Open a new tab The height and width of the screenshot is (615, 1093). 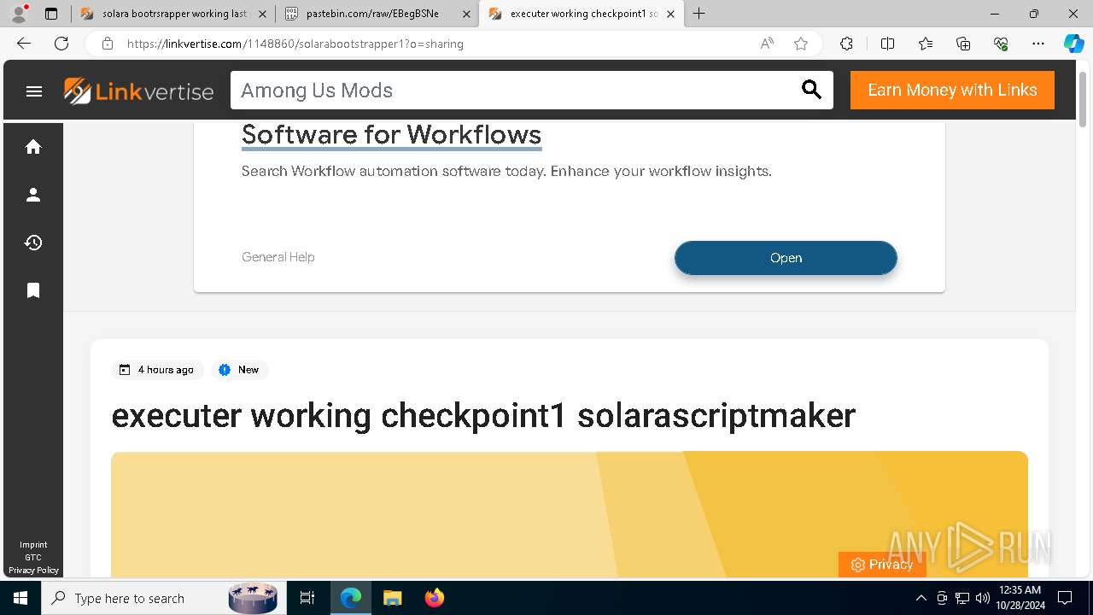[x=699, y=14]
